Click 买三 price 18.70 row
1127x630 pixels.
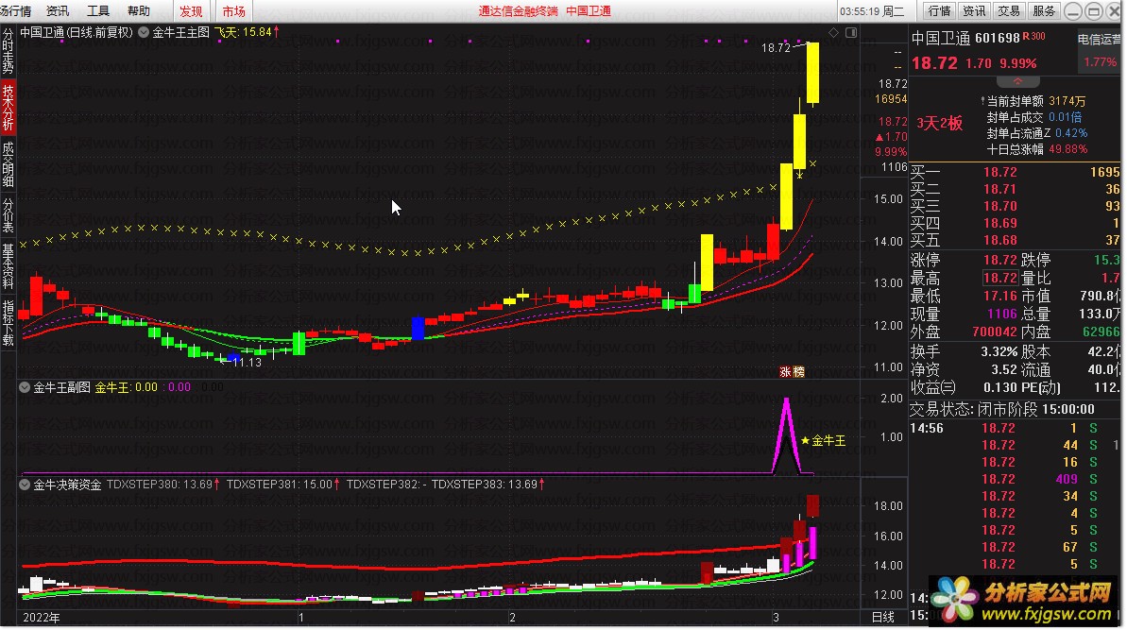(x=1015, y=206)
